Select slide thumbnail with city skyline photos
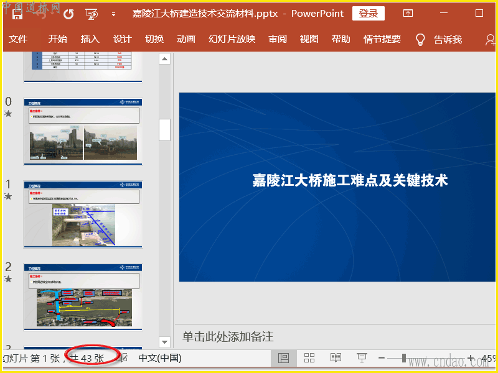Viewport: 498px width, 373px height. [x=83, y=132]
